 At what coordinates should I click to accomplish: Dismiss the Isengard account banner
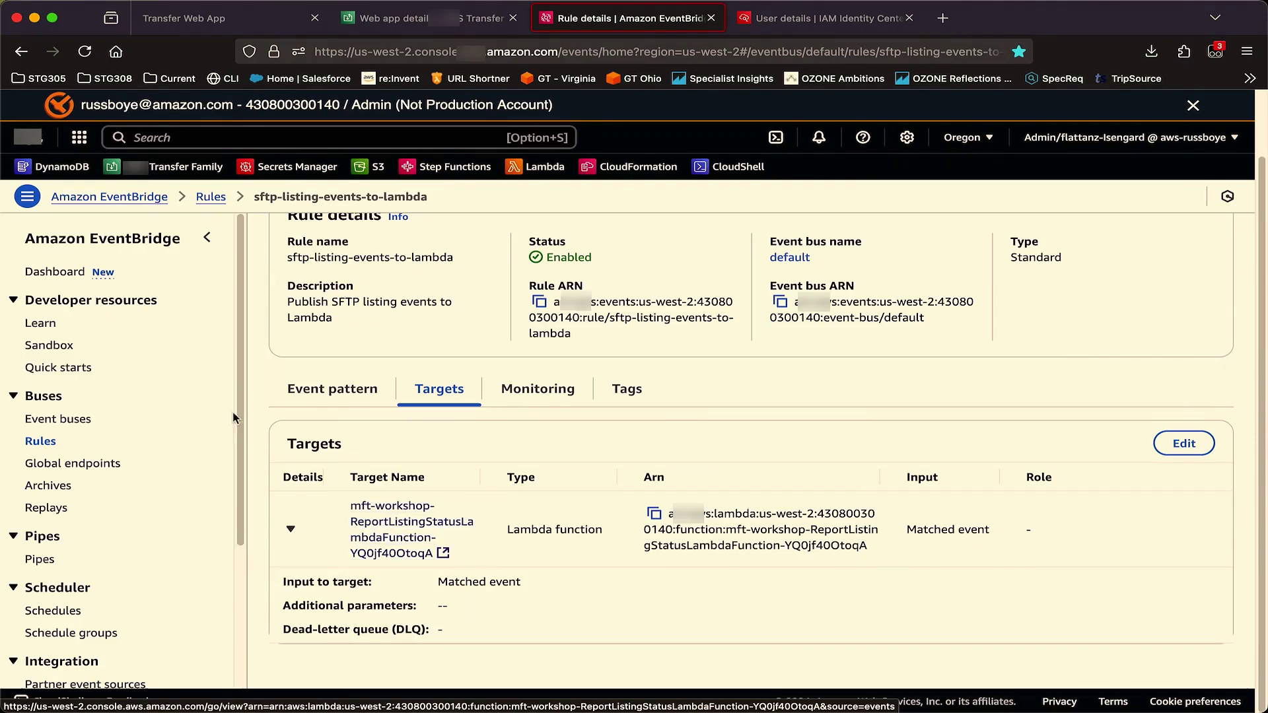point(1193,105)
